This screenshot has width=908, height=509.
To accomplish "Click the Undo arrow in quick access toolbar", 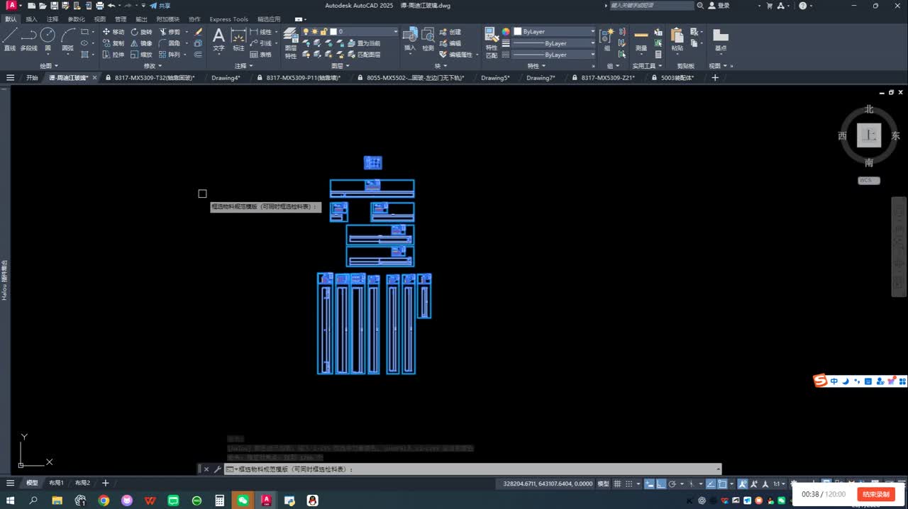I will [x=111, y=6].
